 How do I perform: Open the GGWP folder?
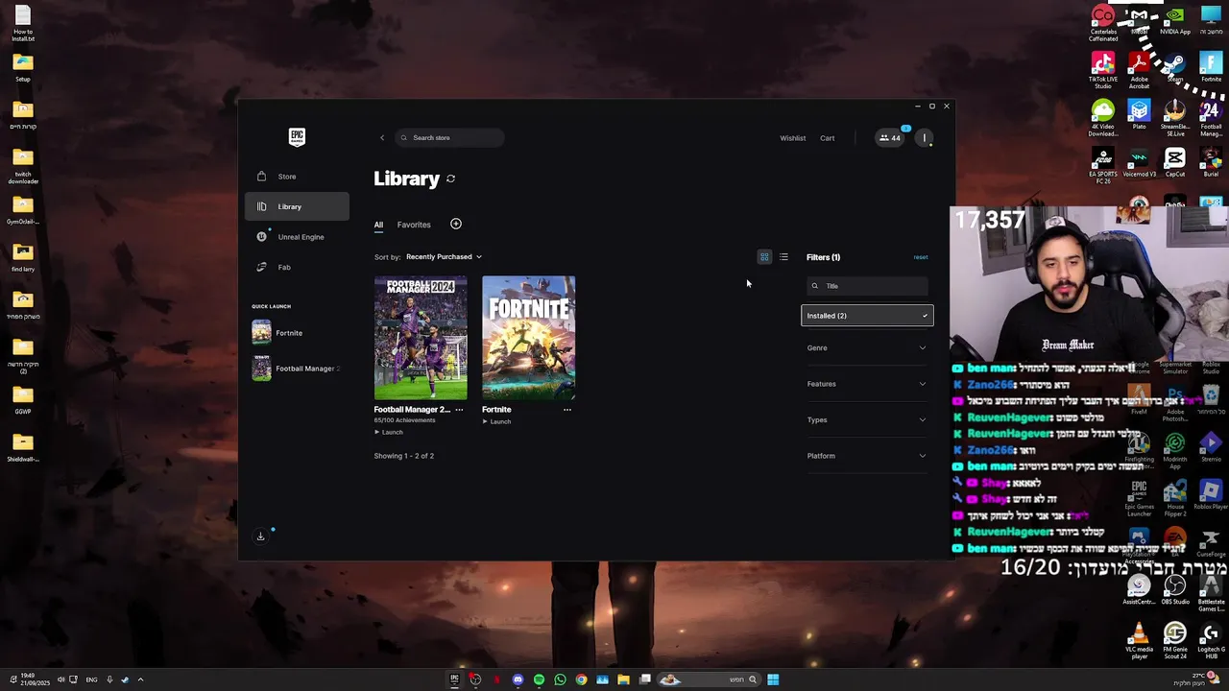point(23,400)
